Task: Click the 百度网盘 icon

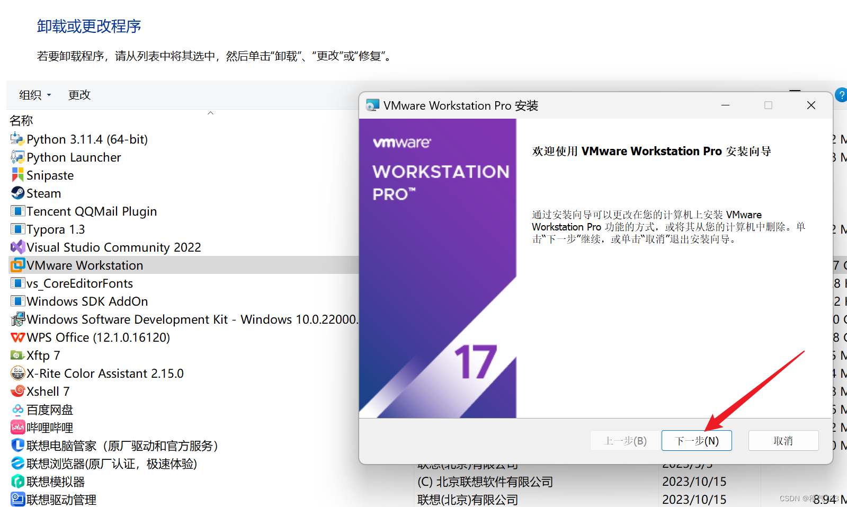Action: [17, 410]
